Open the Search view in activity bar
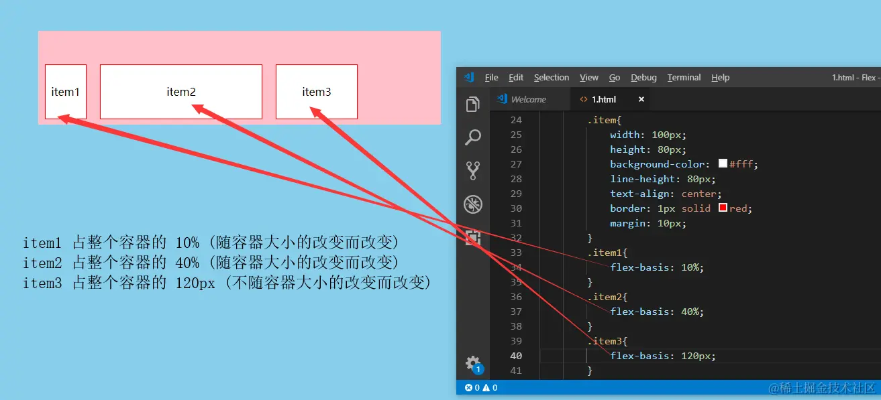 pos(473,137)
